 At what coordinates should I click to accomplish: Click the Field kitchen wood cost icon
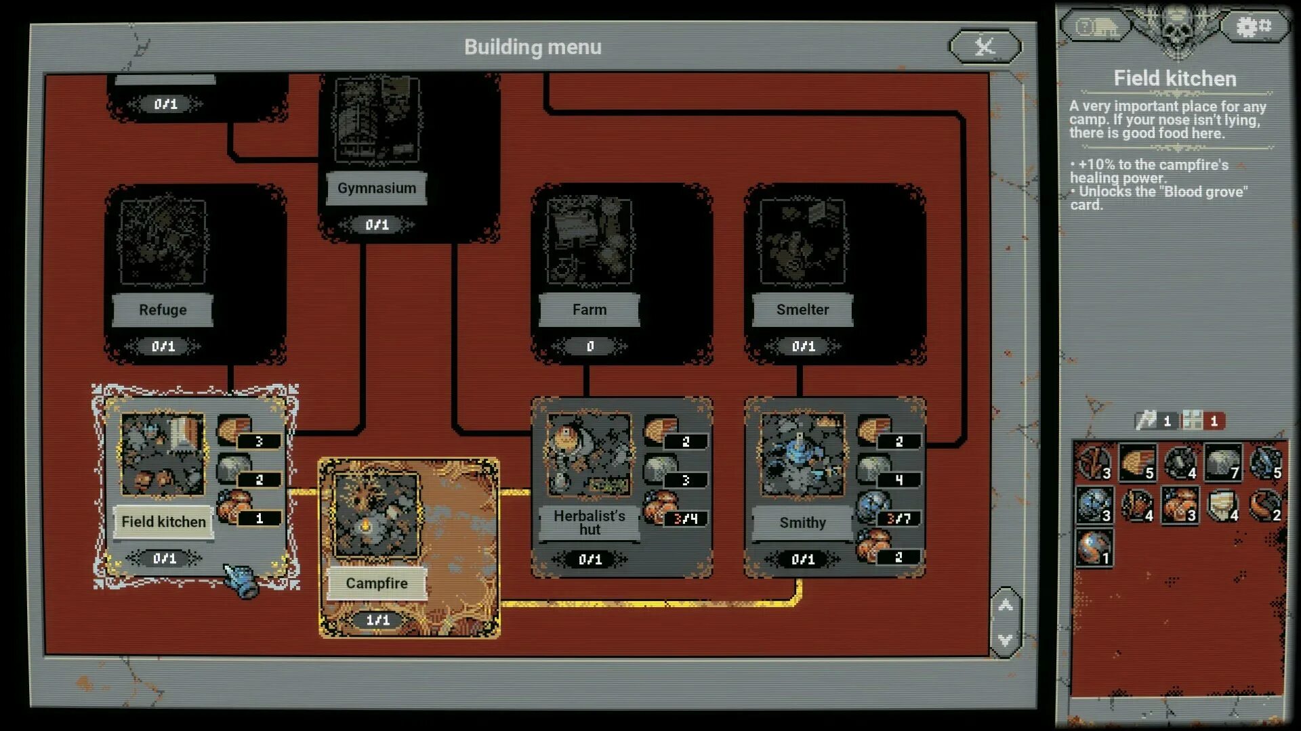click(233, 430)
